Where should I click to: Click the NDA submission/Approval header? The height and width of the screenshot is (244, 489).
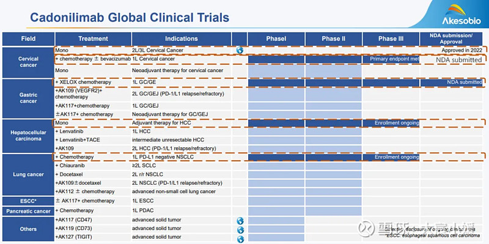click(x=452, y=39)
